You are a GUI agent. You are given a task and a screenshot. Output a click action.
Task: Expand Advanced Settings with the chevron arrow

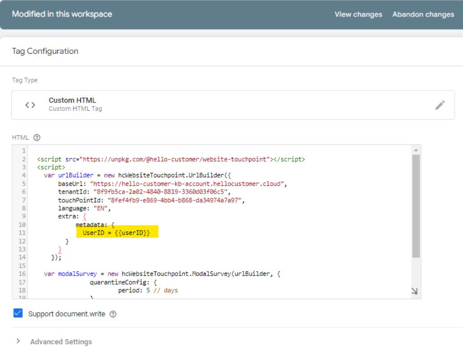(x=18, y=341)
